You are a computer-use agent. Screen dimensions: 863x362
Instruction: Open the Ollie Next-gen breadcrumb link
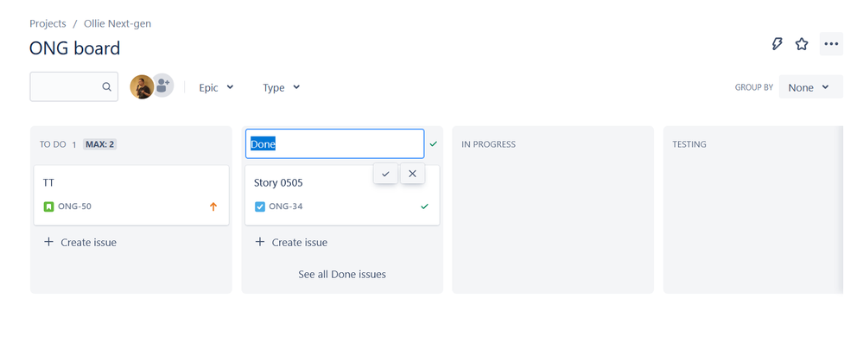click(118, 23)
